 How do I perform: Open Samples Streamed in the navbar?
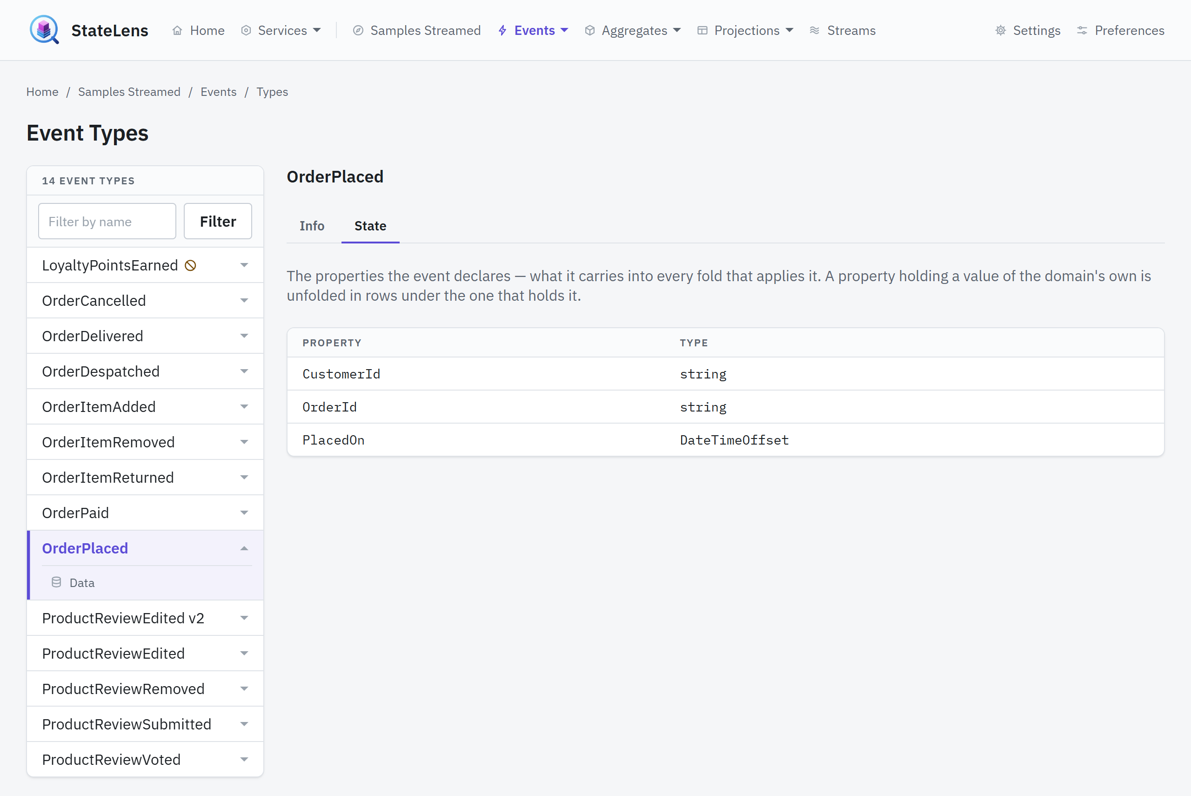coord(416,30)
